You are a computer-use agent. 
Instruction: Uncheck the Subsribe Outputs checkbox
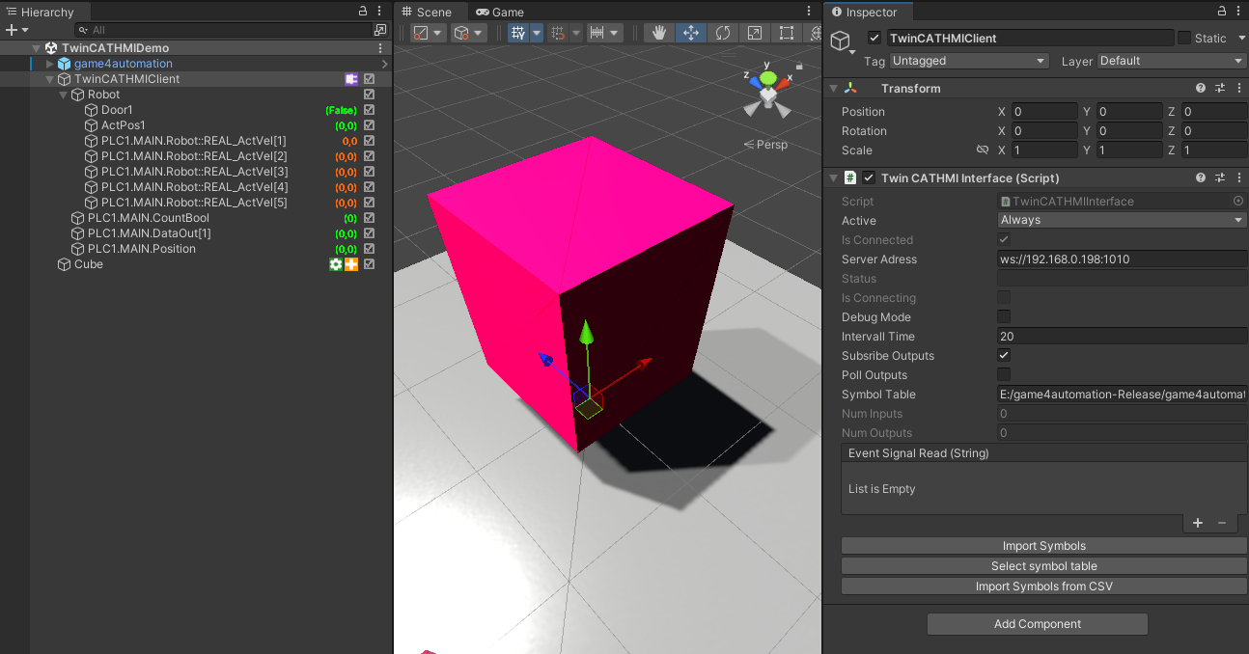click(1004, 356)
